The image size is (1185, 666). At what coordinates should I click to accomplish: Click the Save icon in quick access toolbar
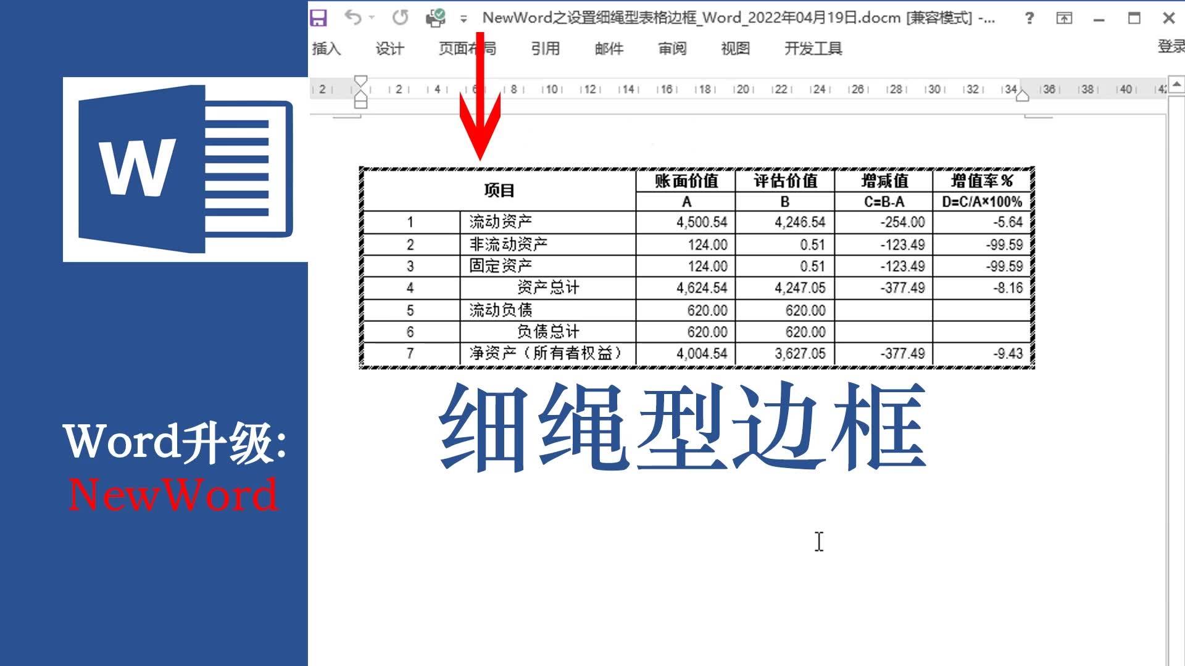tap(318, 18)
